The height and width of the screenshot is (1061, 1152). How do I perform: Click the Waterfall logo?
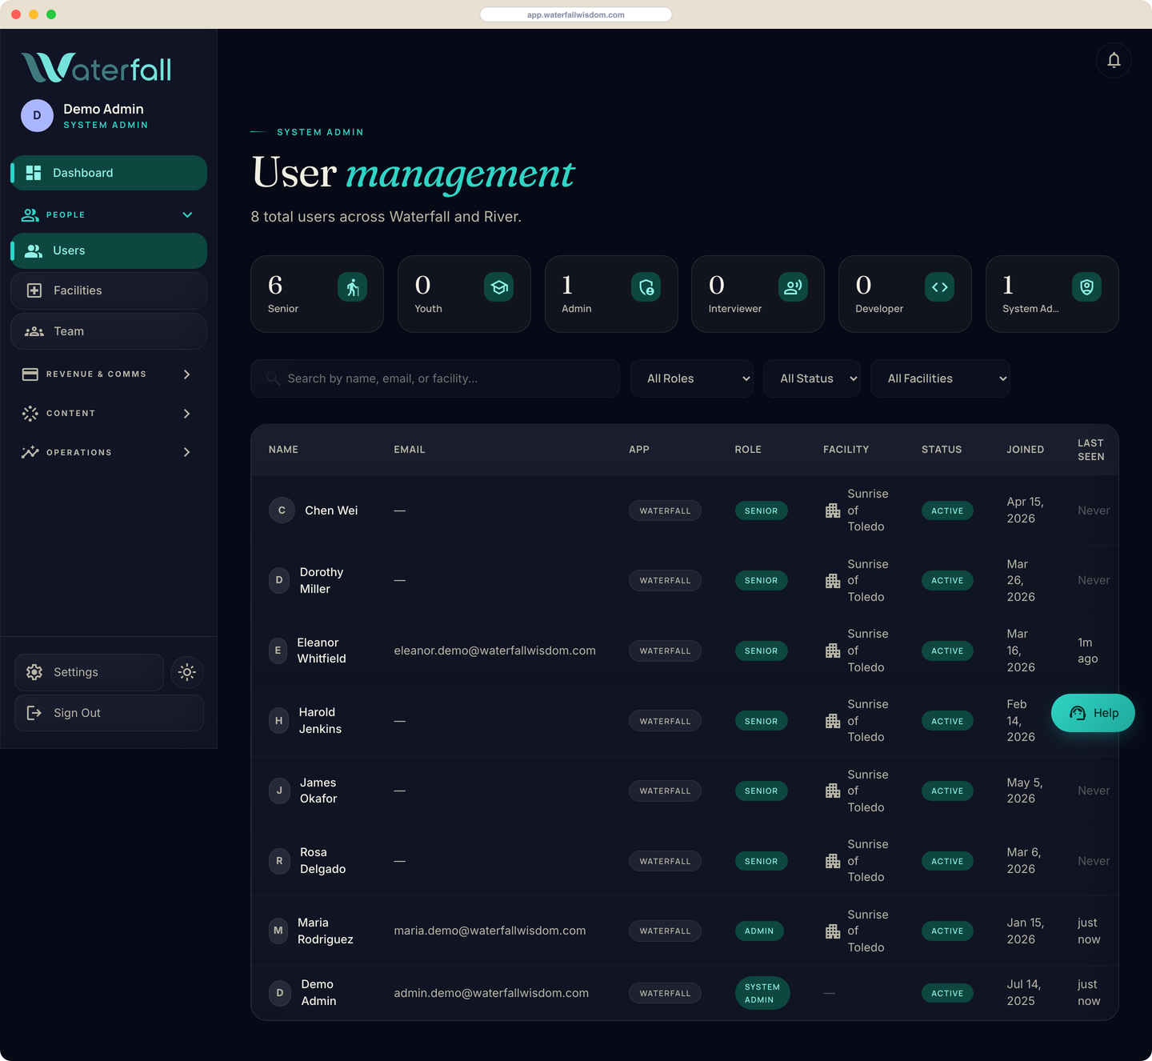(96, 68)
